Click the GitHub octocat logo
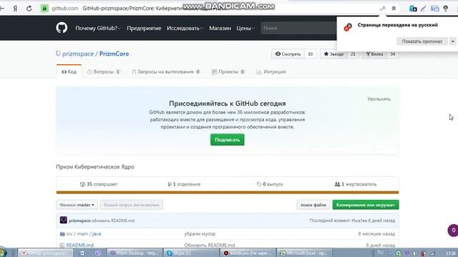The width and height of the screenshot is (458, 257). 62,28
